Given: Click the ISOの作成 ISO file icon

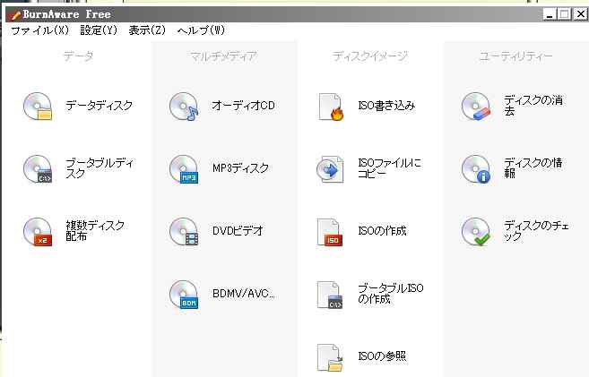Looking at the screenshot, I should (330, 232).
